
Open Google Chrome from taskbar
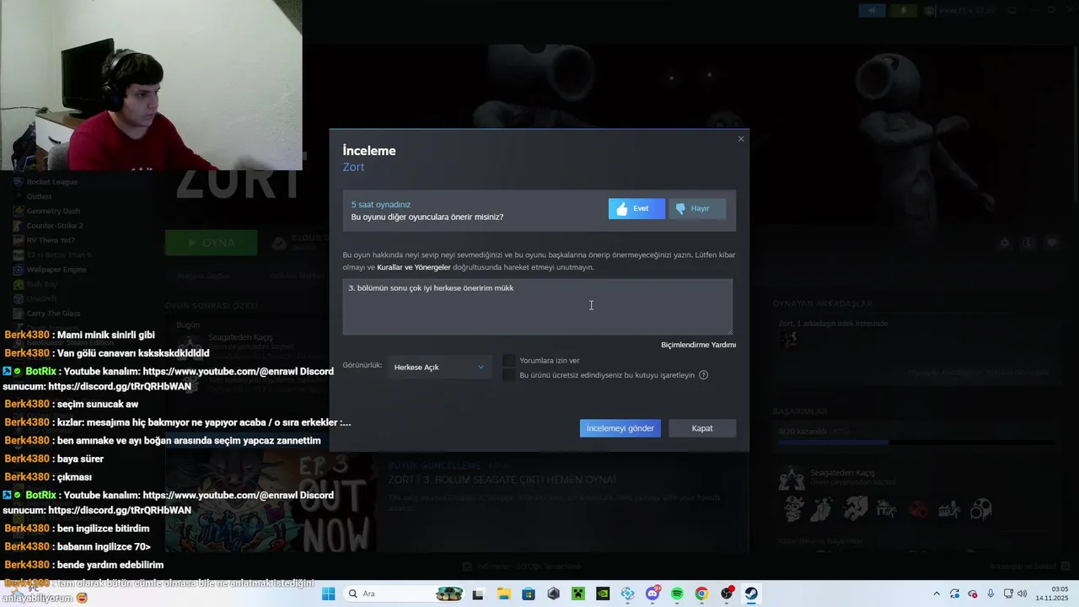pyautogui.click(x=701, y=594)
